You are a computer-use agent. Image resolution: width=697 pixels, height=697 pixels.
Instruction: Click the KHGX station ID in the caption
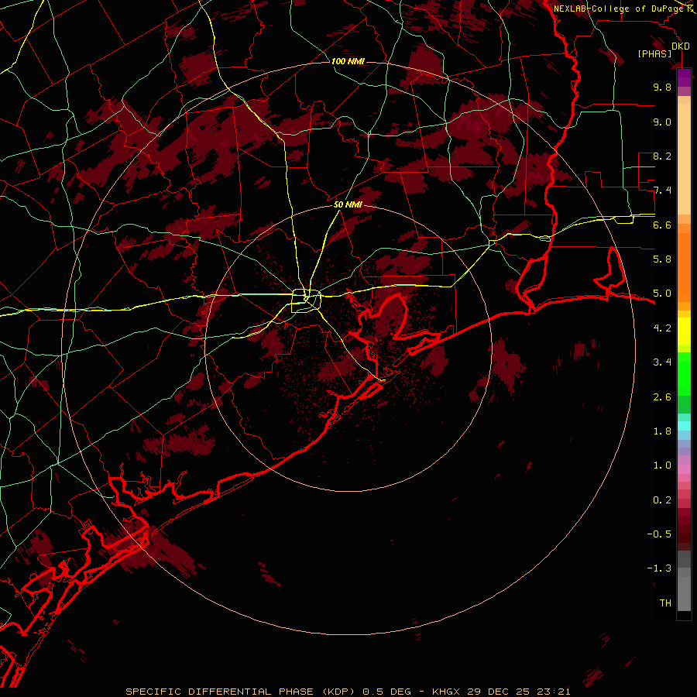coord(447,692)
